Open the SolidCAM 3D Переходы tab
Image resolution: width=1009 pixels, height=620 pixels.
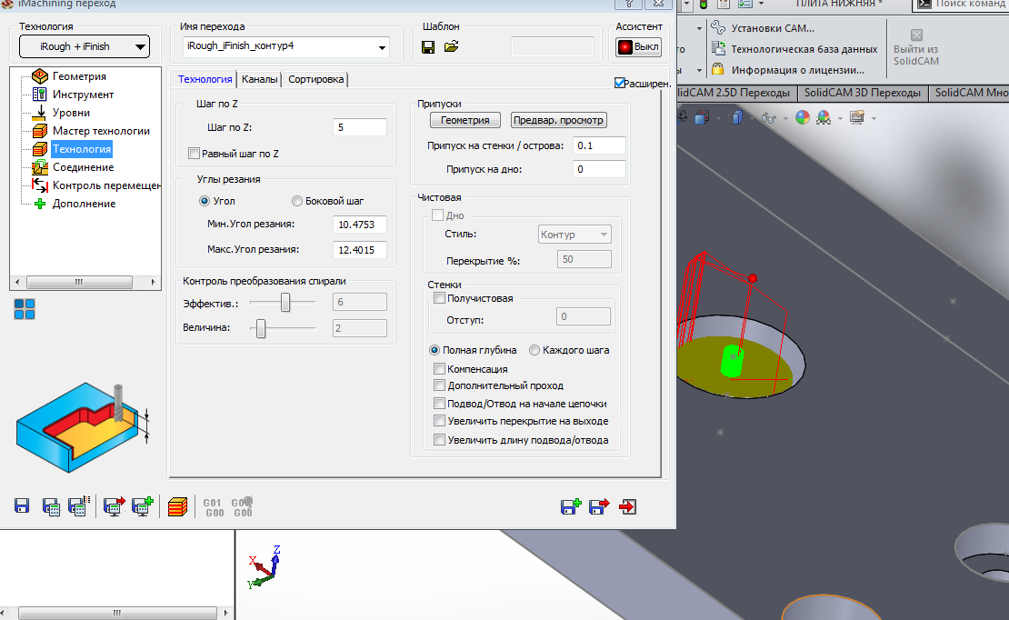pyautogui.click(x=863, y=93)
